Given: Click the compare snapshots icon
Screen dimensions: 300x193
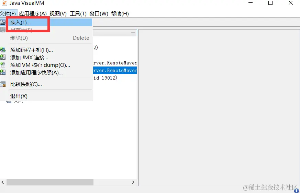Looking at the screenshot, I should point(3,84).
